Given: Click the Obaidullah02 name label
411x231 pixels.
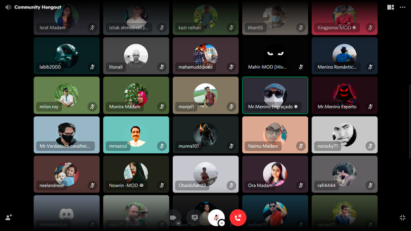Looking at the screenshot, I should click(x=192, y=185).
